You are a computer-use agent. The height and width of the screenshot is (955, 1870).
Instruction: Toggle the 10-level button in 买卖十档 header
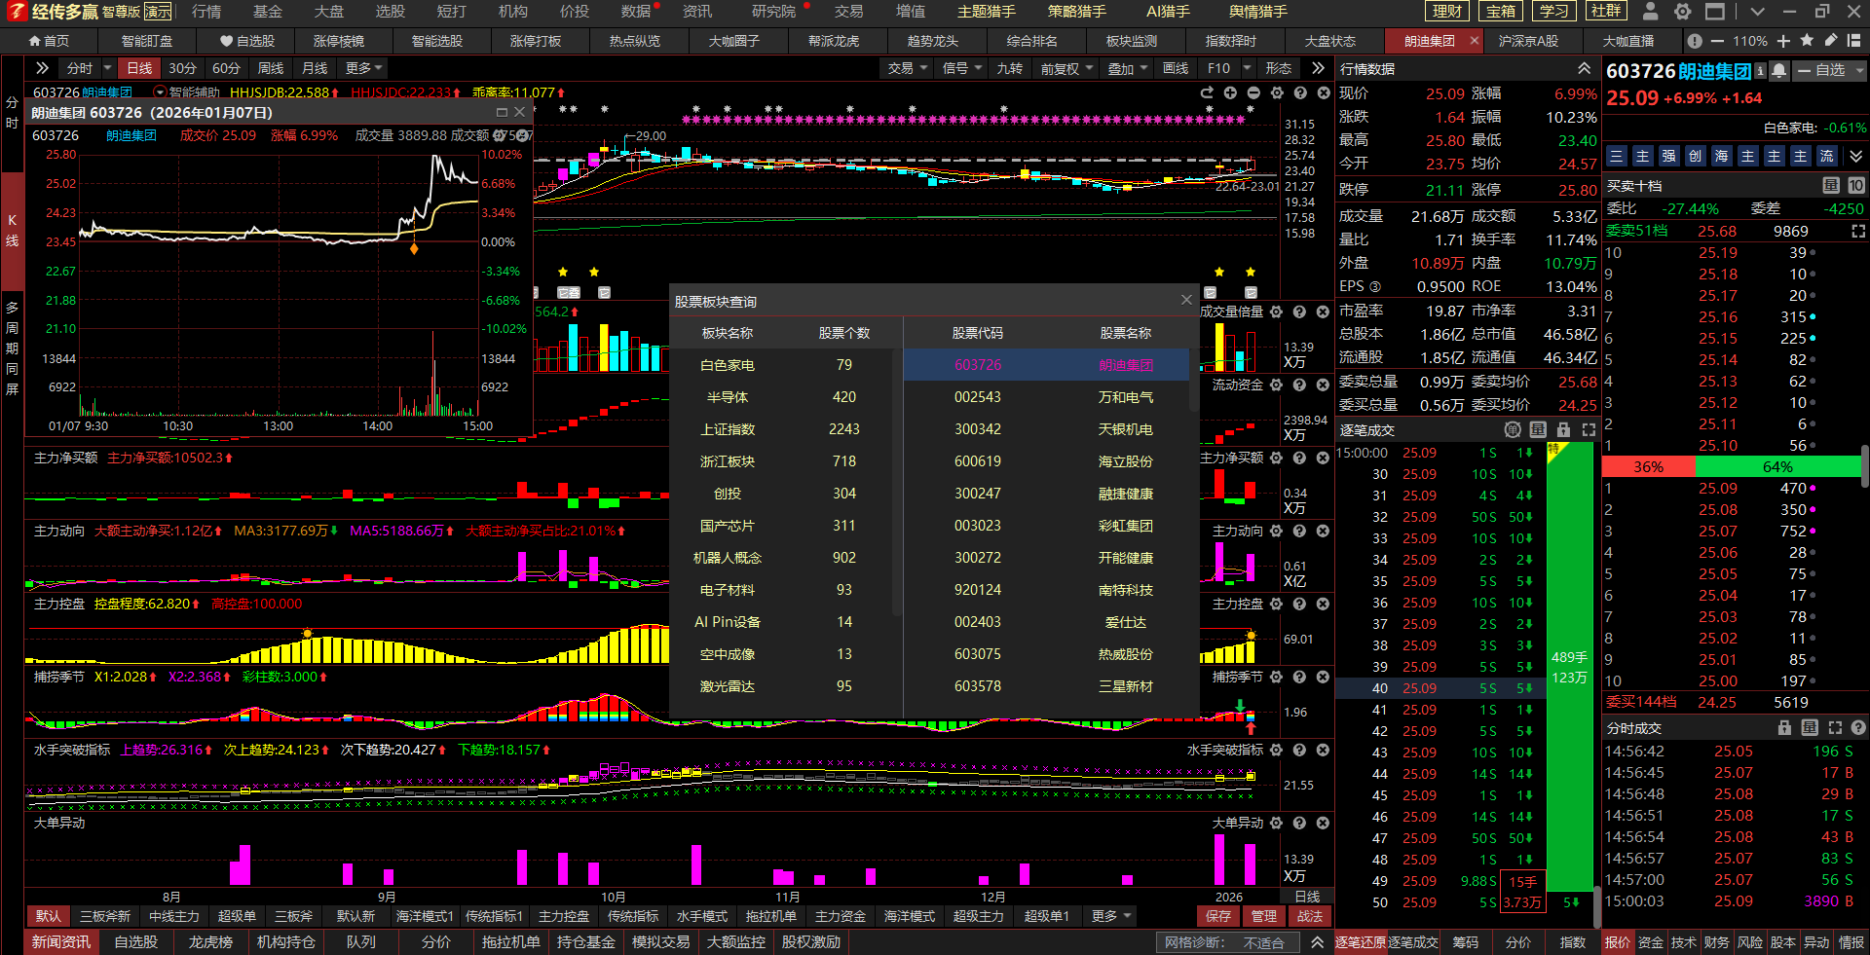(x=1855, y=185)
